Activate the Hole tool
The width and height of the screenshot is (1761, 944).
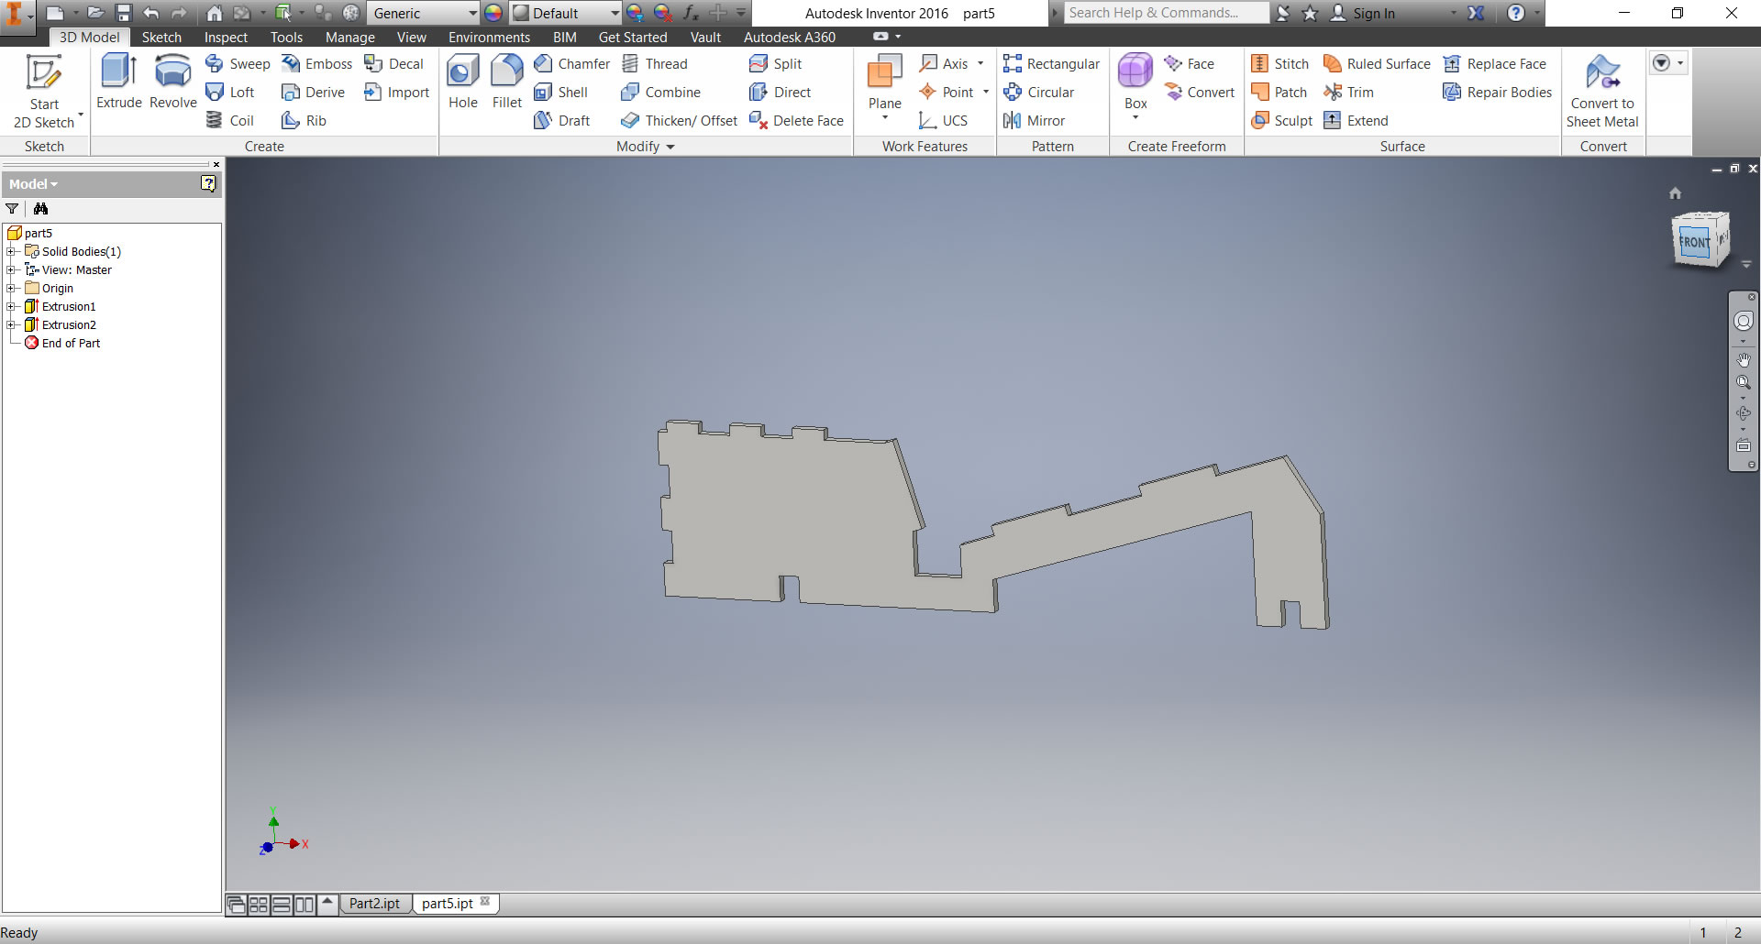pos(463,82)
